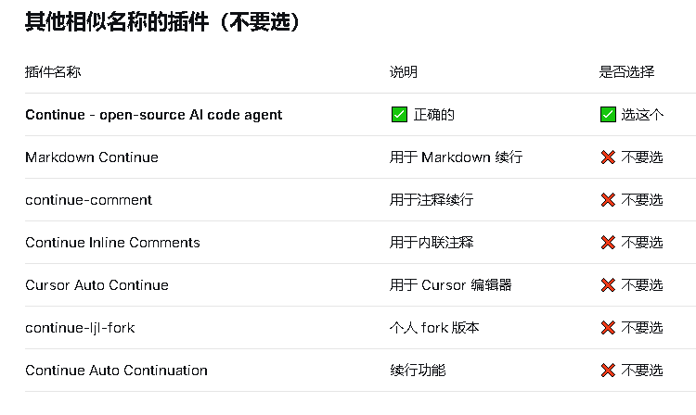Click the Markdown Continue plugin name

click(92, 157)
